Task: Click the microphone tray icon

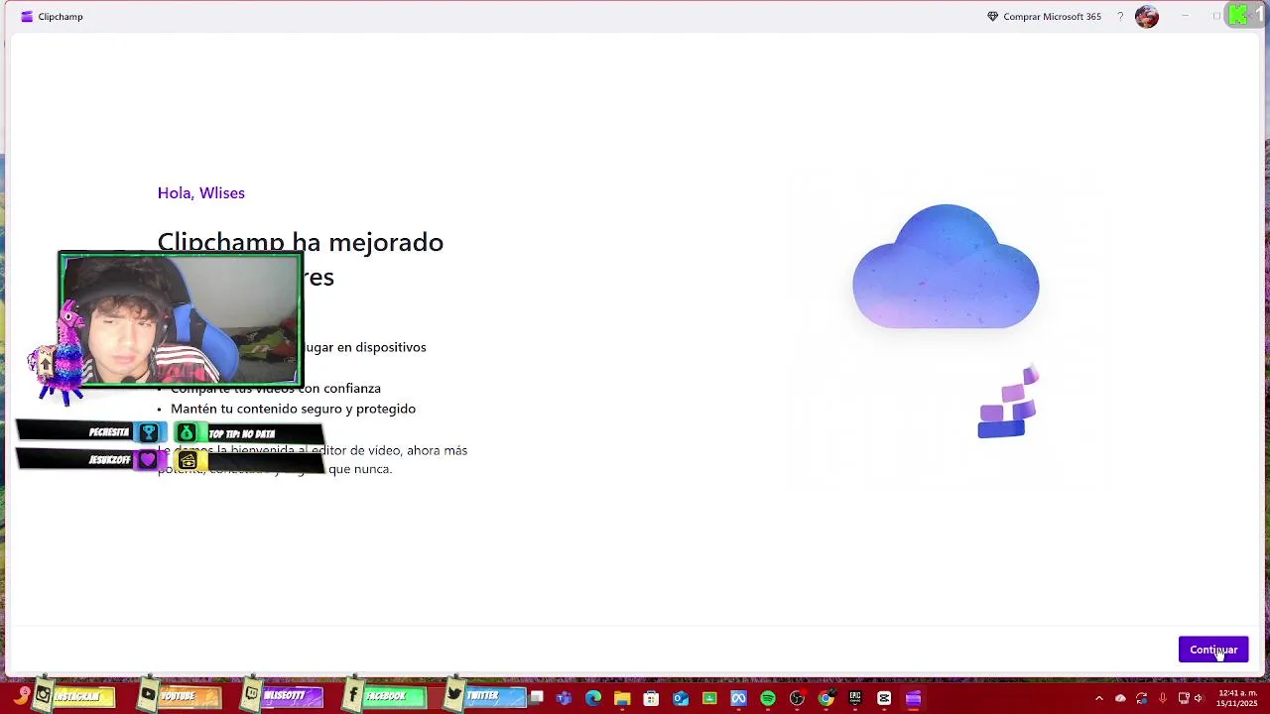Action: [x=1162, y=698]
